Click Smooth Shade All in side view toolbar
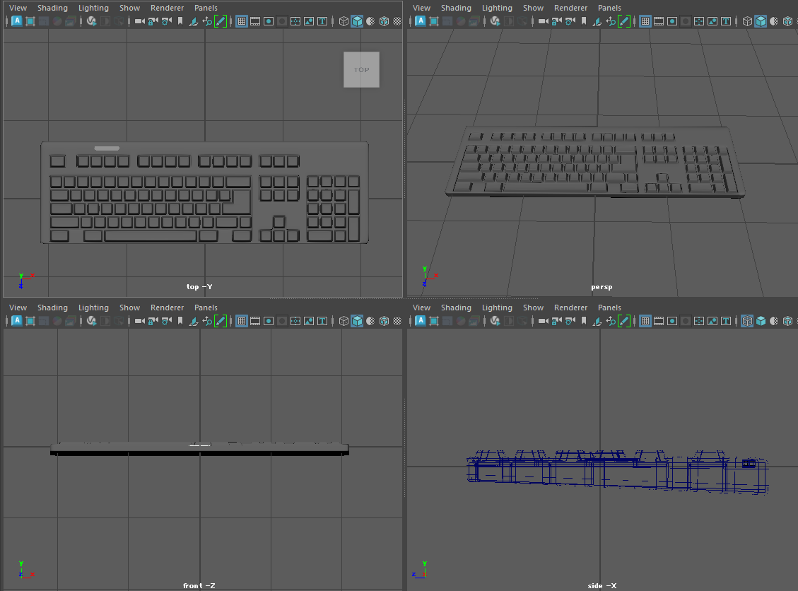The width and height of the screenshot is (798, 591). 761,321
